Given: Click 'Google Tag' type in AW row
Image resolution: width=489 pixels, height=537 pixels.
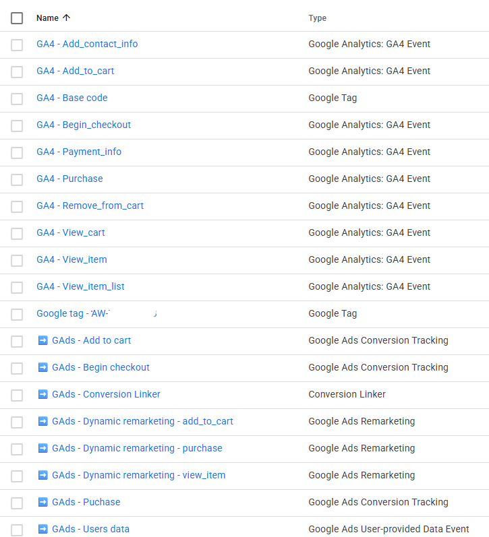Looking at the screenshot, I should pos(333,313).
